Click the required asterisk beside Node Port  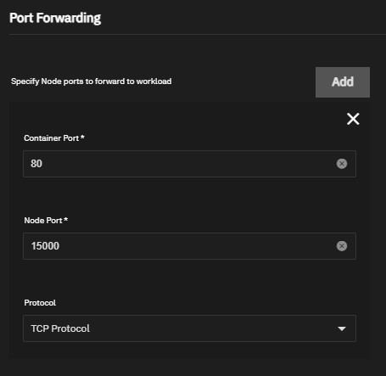coord(65,220)
